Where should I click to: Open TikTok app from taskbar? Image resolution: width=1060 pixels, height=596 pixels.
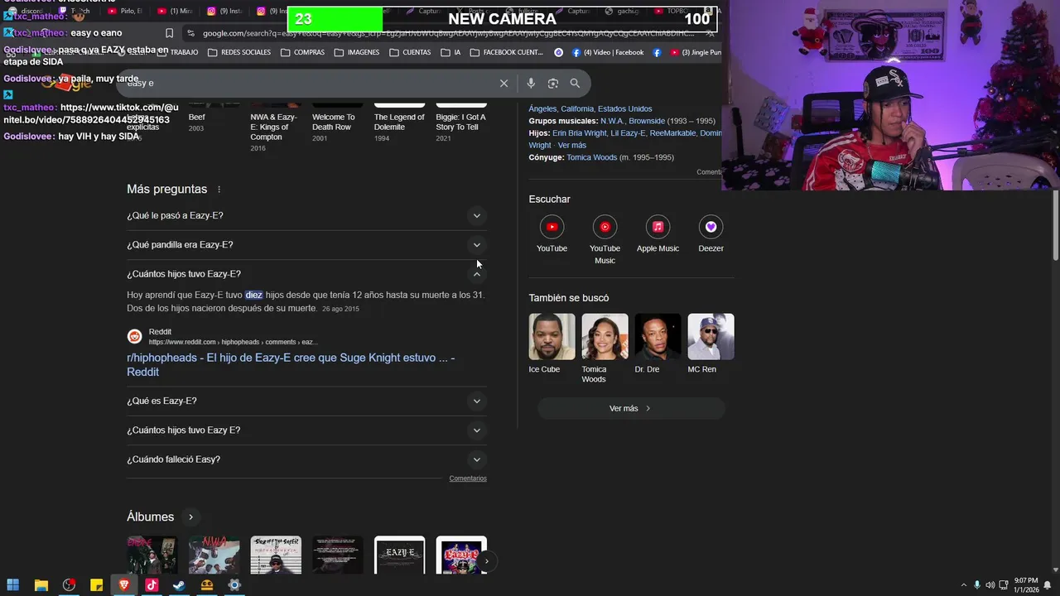tap(152, 585)
